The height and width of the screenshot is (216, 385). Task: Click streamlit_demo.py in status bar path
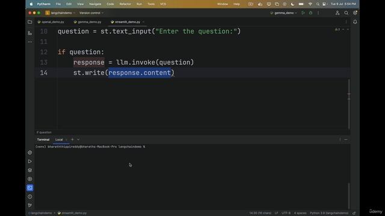click(72, 213)
